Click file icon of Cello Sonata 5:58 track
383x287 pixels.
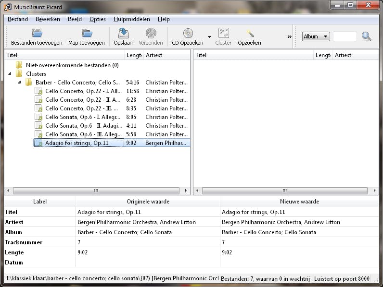click(x=38, y=134)
